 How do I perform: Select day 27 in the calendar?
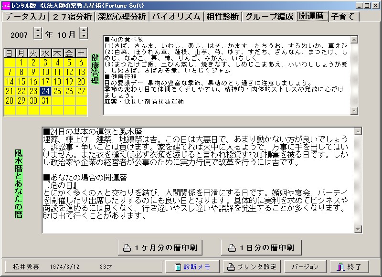(x=81, y=91)
